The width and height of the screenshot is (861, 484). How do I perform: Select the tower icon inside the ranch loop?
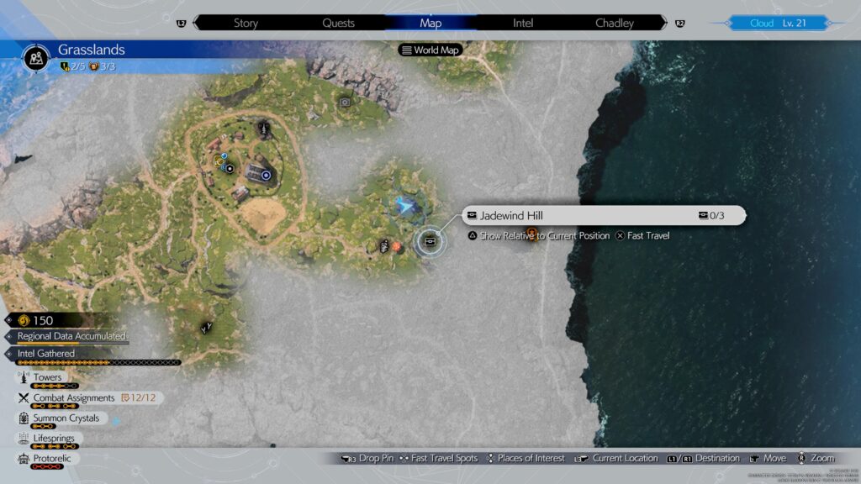[x=264, y=129]
